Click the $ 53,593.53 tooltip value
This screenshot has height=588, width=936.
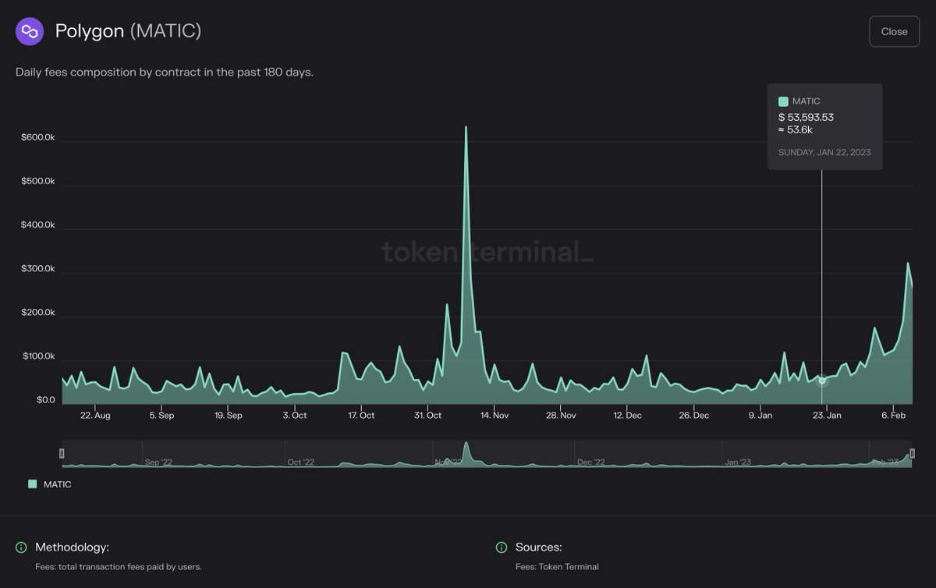[806, 117]
